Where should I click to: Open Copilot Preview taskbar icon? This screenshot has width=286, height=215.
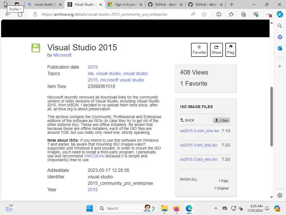[277, 208]
